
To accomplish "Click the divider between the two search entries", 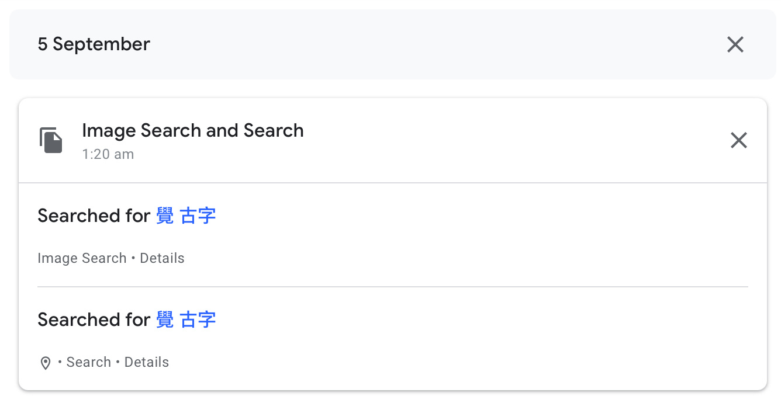I will tap(393, 287).
